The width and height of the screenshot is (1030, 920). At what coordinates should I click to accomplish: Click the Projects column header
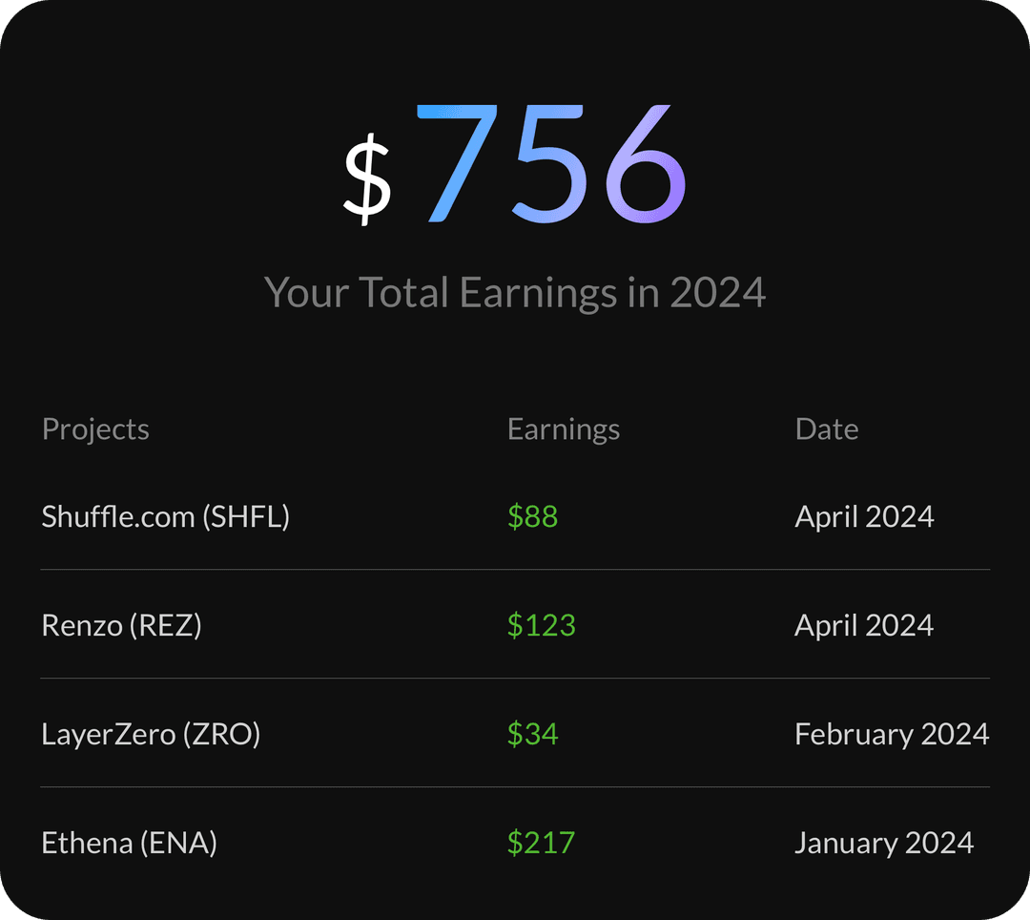click(95, 429)
